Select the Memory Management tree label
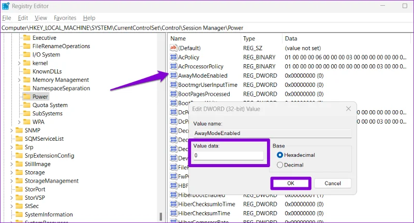 pyautogui.click(x=61, y=80)
